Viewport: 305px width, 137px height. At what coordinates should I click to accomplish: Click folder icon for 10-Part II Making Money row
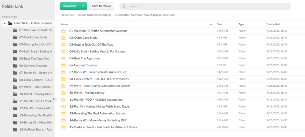click(x=63, y=93)
